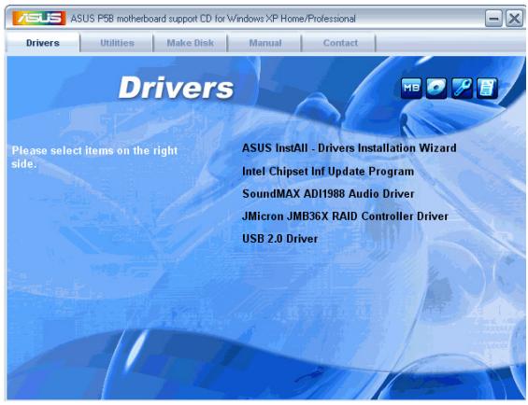This screenshot has width=528, height=405.
Task: Close the ASUS support CD window
Action: 515,18
